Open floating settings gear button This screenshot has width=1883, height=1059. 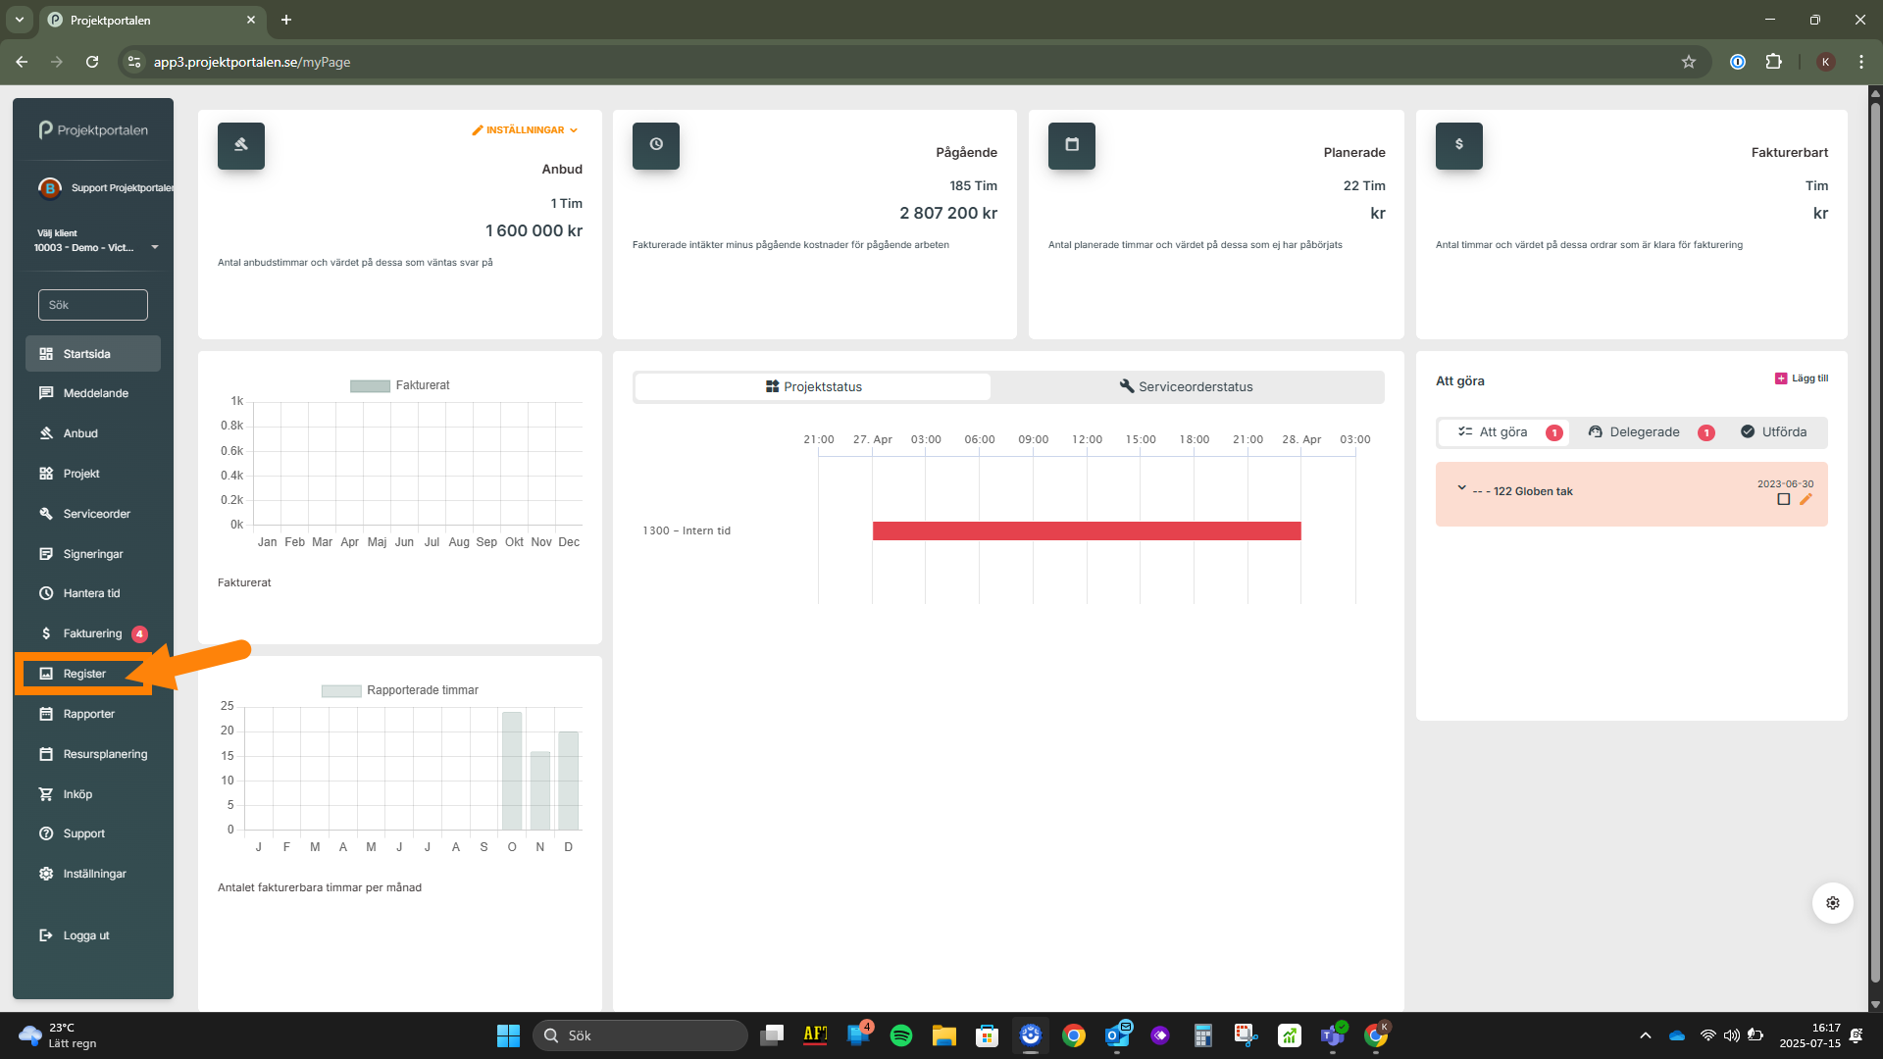tap(1832, 903)
